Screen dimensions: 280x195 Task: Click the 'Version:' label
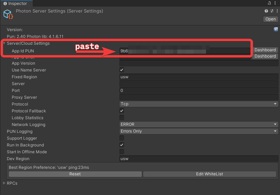click(x=15, y=29)
